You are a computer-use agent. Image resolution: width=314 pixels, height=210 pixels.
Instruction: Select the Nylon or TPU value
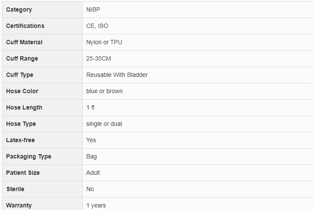[104, 42]
